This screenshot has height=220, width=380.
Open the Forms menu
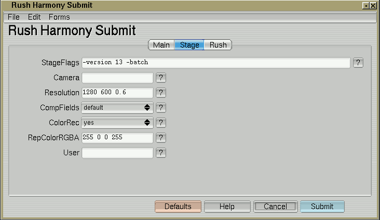59,17
